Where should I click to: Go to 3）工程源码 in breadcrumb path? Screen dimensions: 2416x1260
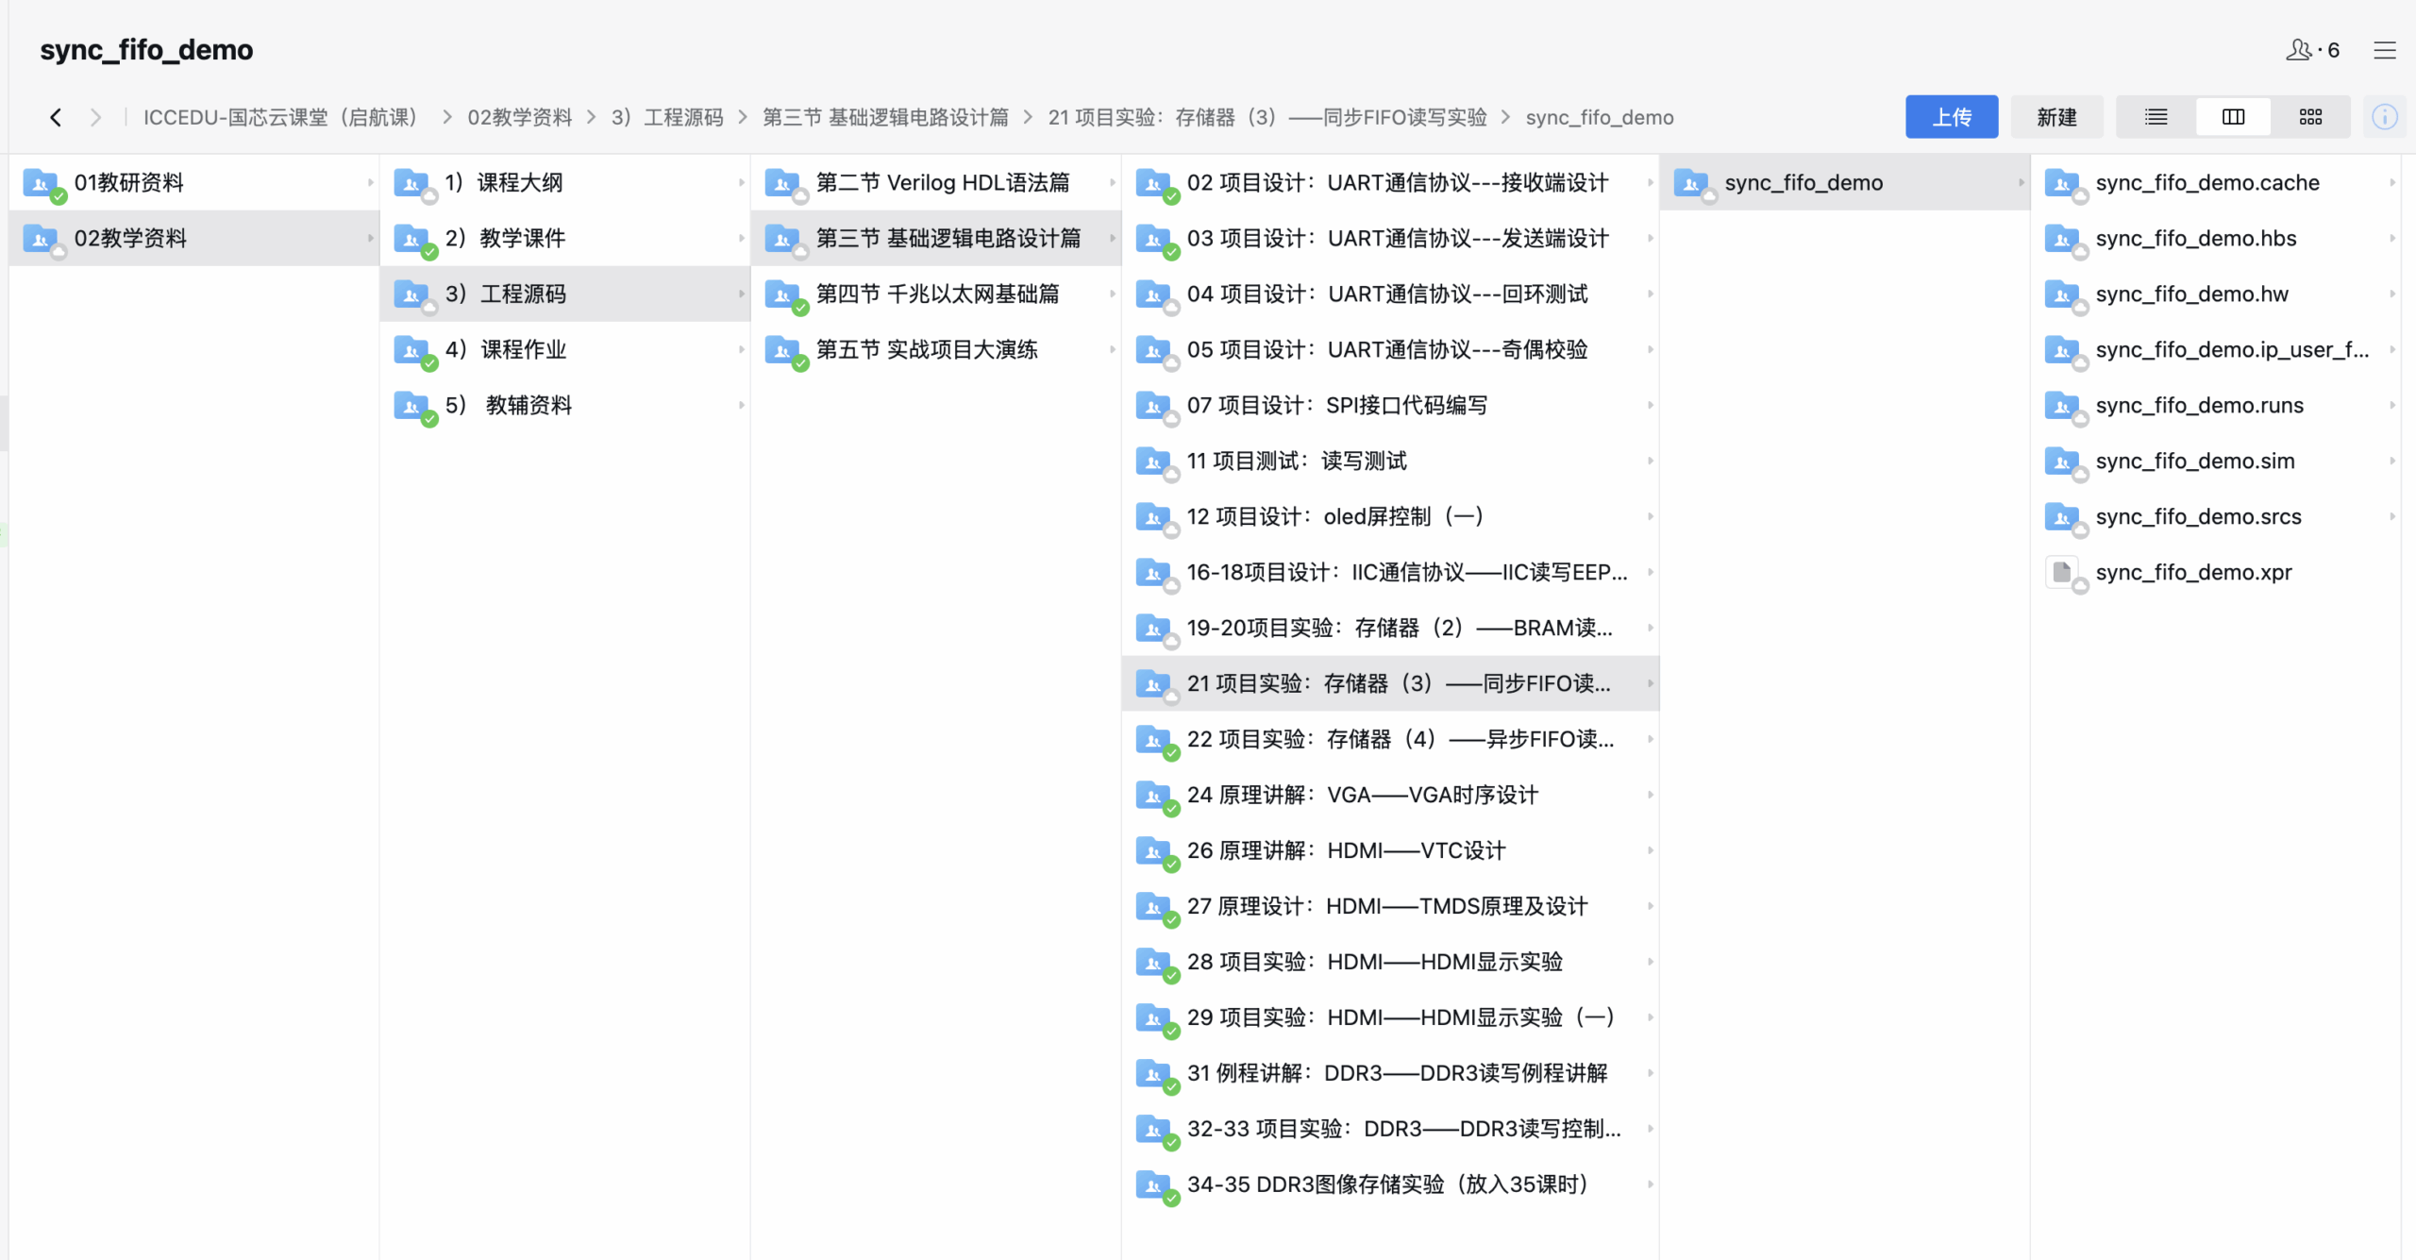coord(667,117)
